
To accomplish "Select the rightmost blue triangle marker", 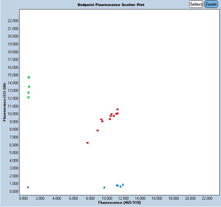I will [x=123, y=185].
